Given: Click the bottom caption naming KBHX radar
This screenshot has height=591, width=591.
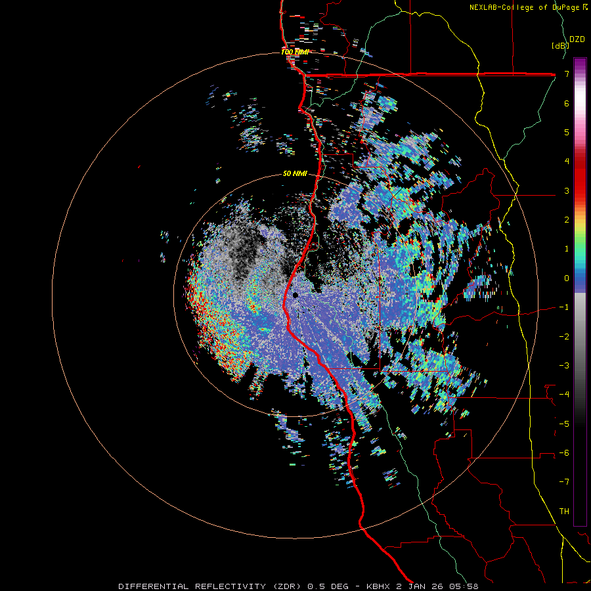Looking at the screenshot, I should (298, 586).
